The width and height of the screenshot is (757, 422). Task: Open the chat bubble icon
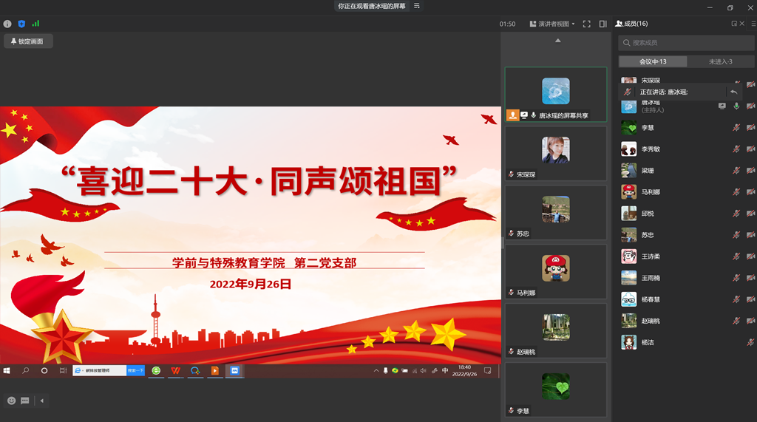tap(25, 401)
